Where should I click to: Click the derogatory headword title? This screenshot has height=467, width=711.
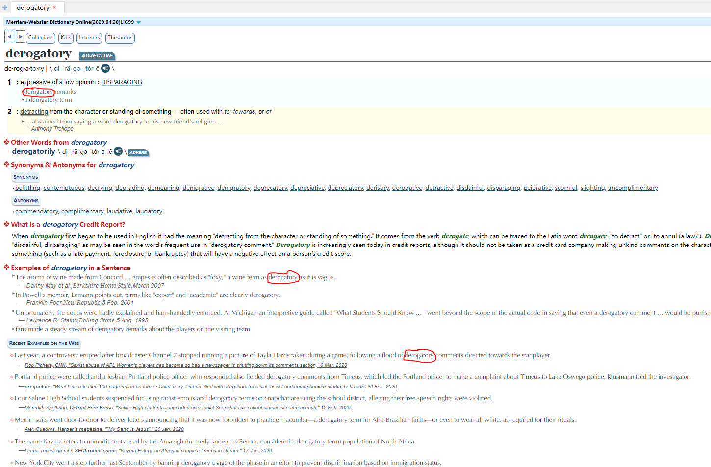[38, 53]
